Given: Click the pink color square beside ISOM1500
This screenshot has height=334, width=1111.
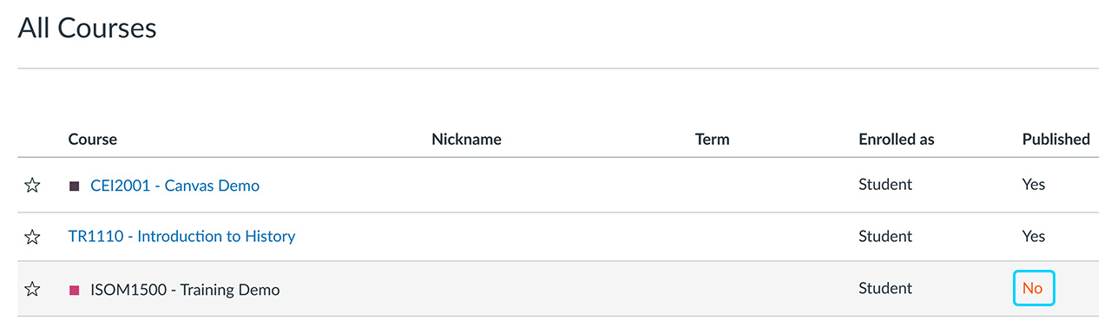Looking at the screenshot, I should (74, 290).
